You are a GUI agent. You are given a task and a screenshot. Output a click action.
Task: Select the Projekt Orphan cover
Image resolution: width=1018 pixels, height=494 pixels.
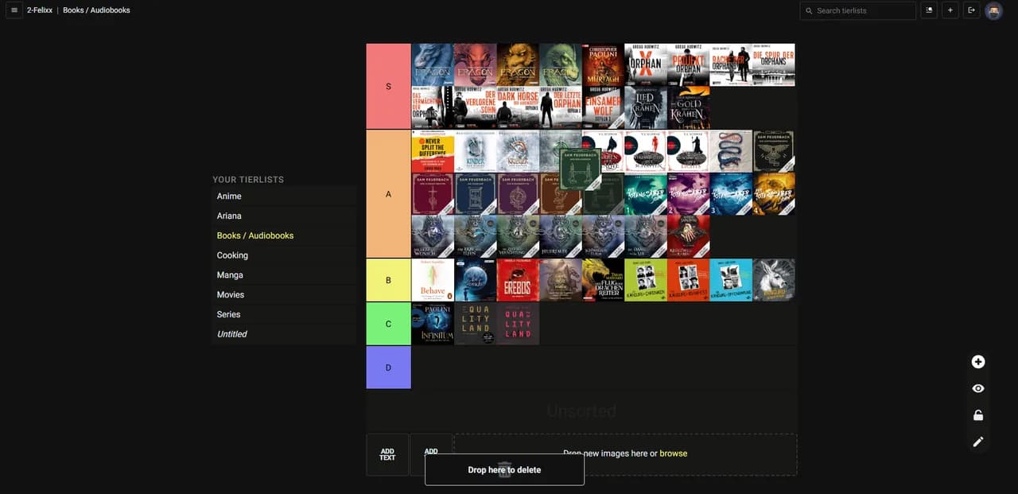point(688,64)
